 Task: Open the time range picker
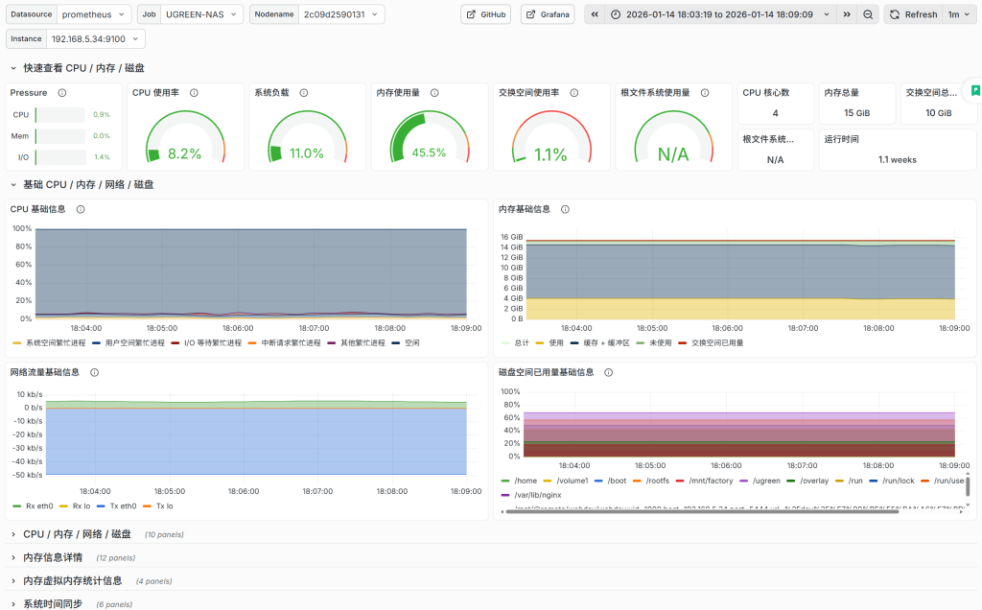[x=717, y=14]
